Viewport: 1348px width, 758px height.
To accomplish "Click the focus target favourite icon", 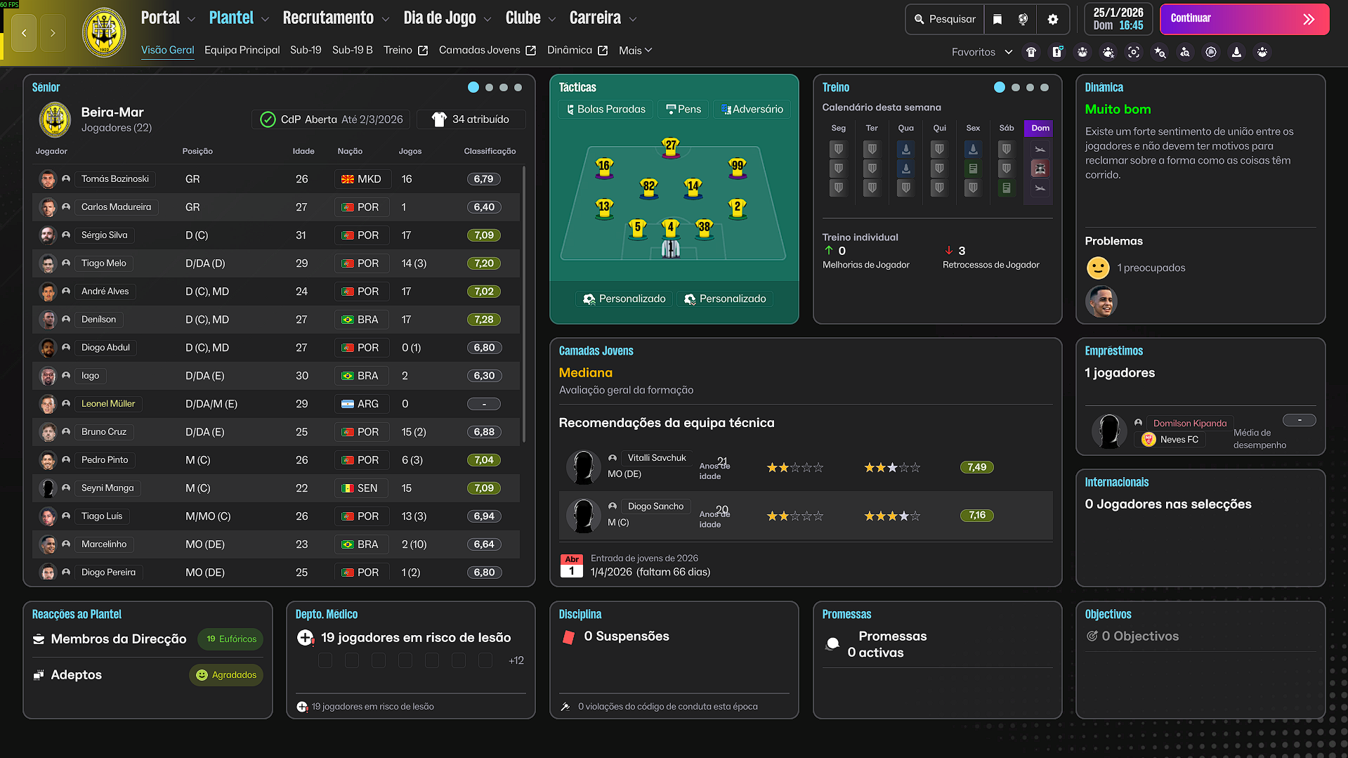I will tap(1134, 52).
